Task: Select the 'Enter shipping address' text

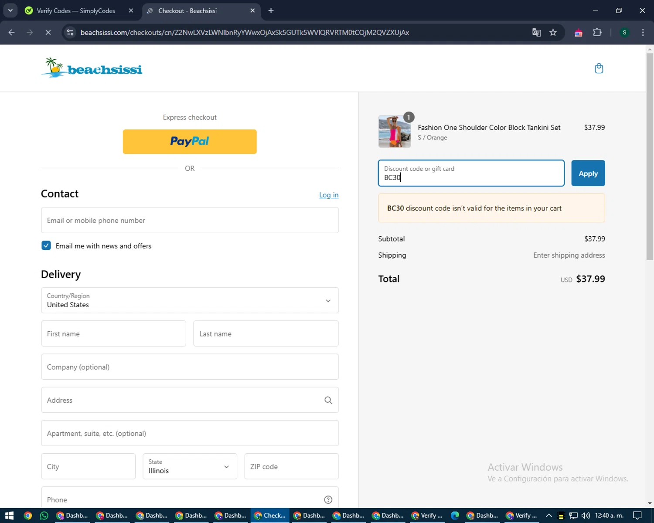Action: (x=569, y=255)
